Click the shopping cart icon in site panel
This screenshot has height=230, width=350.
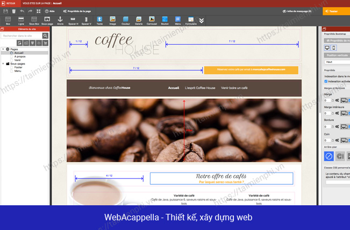pyautogui.click(x=45, y=43)
